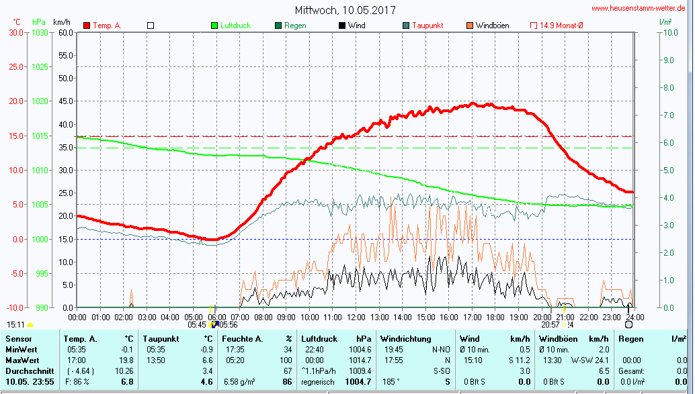Click the moon circle icon below 24:00
Image resolution: width=695 pixels, height=394 pixels.
(629, 324)
